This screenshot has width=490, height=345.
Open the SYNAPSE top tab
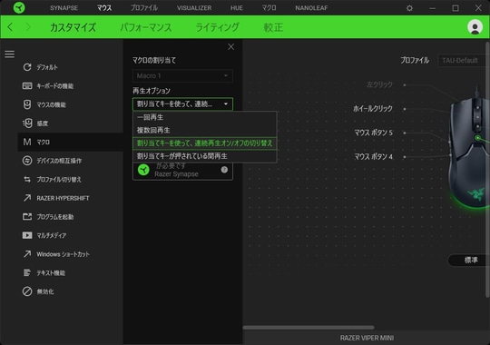pyautogui.click(x=64, y=8)
